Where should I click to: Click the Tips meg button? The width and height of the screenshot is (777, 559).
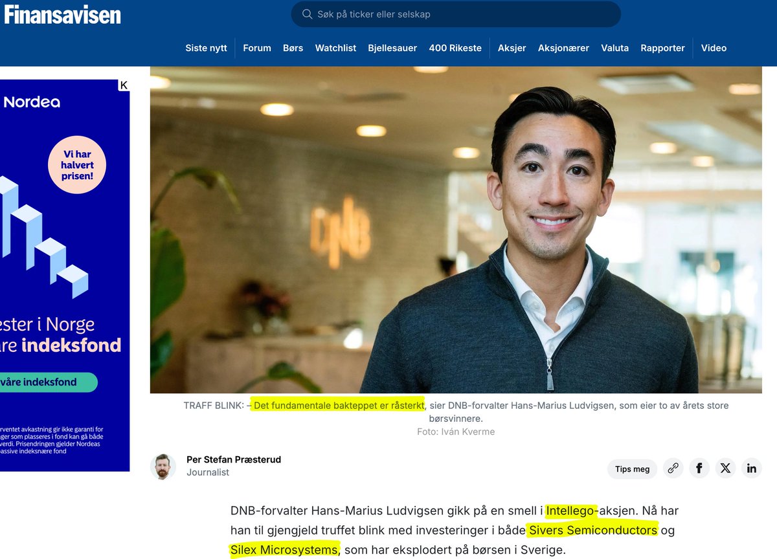click(632, 469)
